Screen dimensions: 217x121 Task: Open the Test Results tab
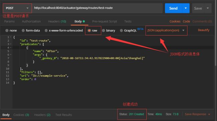pyautogui.click(x=64, y=115)
